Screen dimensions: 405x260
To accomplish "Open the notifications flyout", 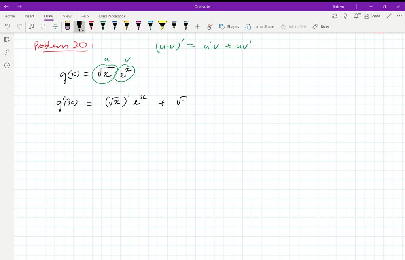I will point(356,16).
